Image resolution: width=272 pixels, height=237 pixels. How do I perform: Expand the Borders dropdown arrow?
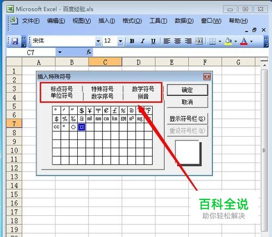click(x=220, y=41)
